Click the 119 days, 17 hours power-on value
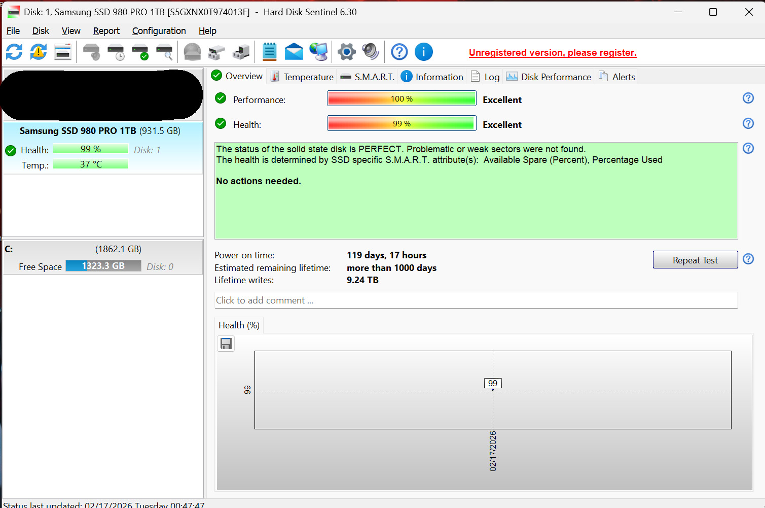This screenshot has height=508, width=765. pos(386,255)
